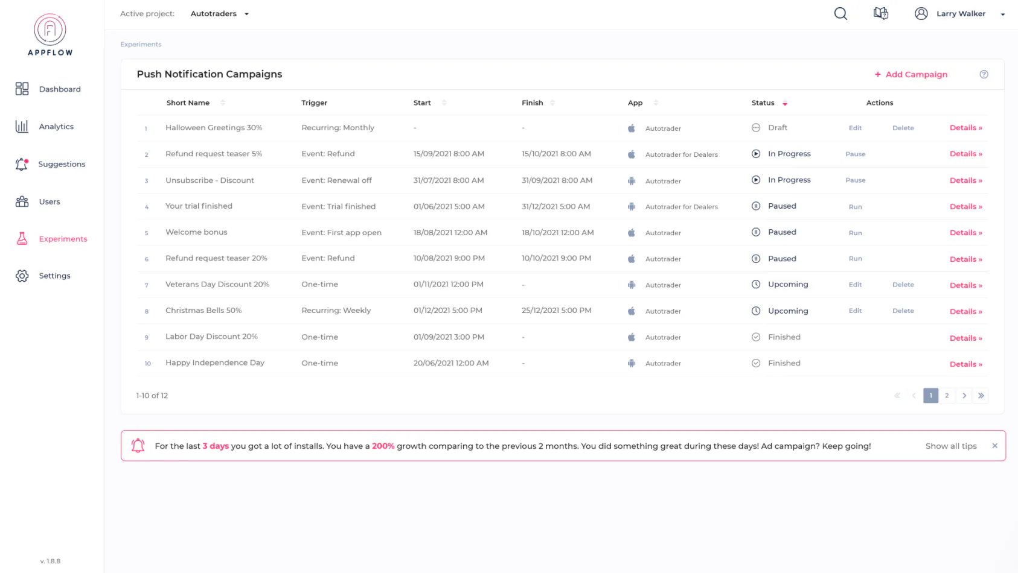Go to next page arrow
1018x573 pixels.
[964, 396]
